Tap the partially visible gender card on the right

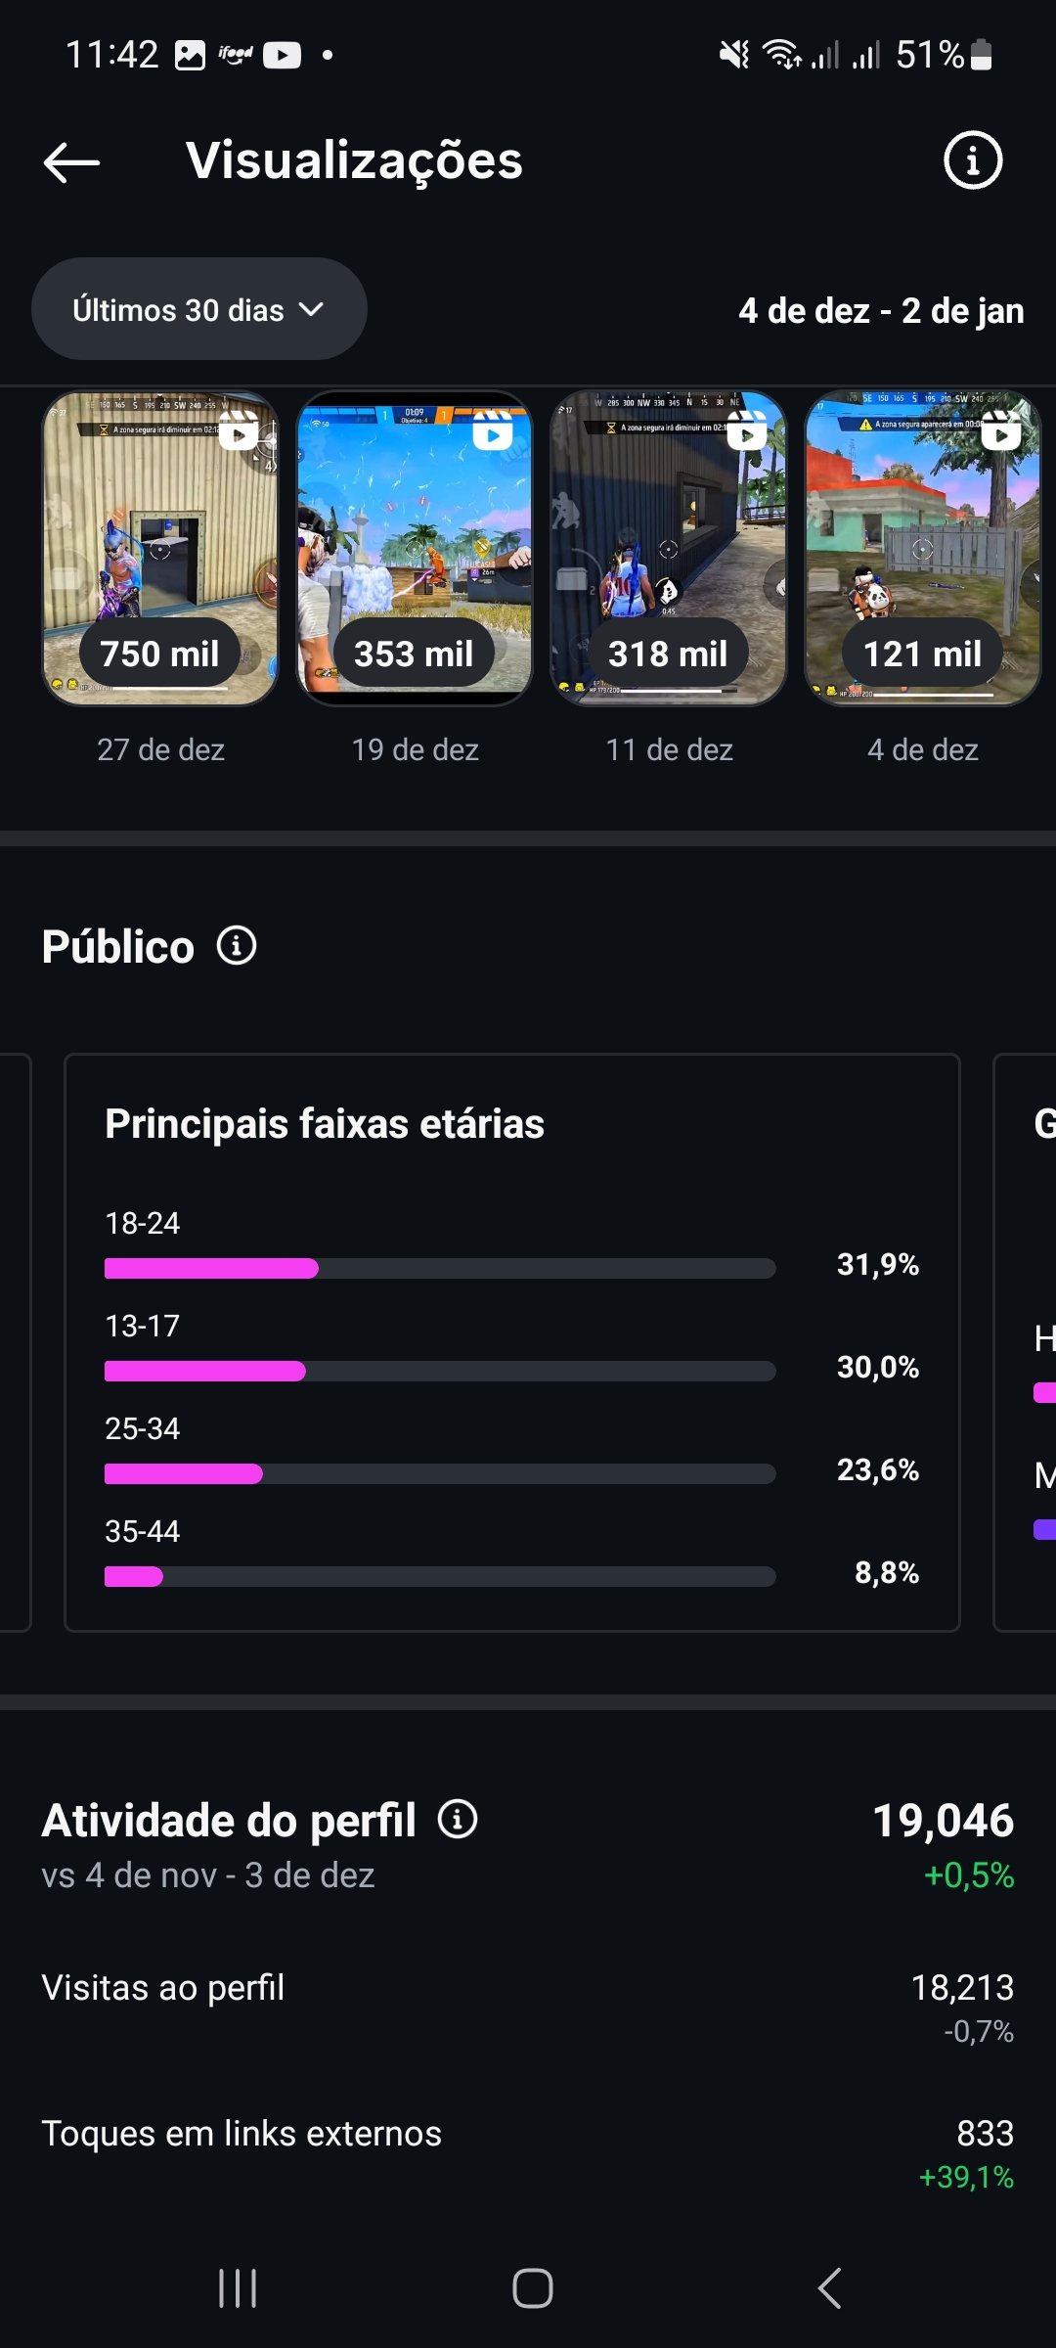coord(1027,1342)
